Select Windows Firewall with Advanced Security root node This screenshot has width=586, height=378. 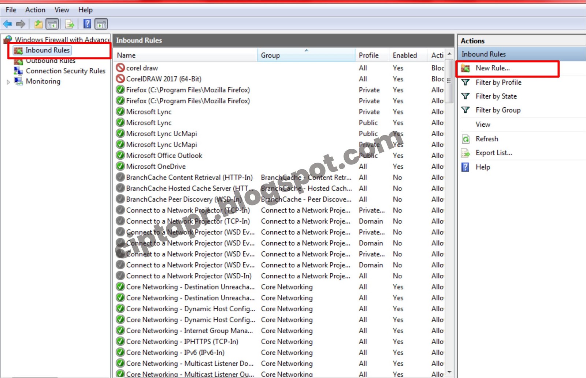(62, 40)
